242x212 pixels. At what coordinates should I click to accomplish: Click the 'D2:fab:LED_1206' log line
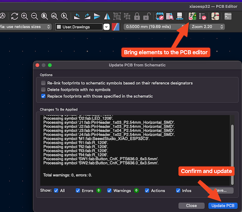tap(78, 118)
